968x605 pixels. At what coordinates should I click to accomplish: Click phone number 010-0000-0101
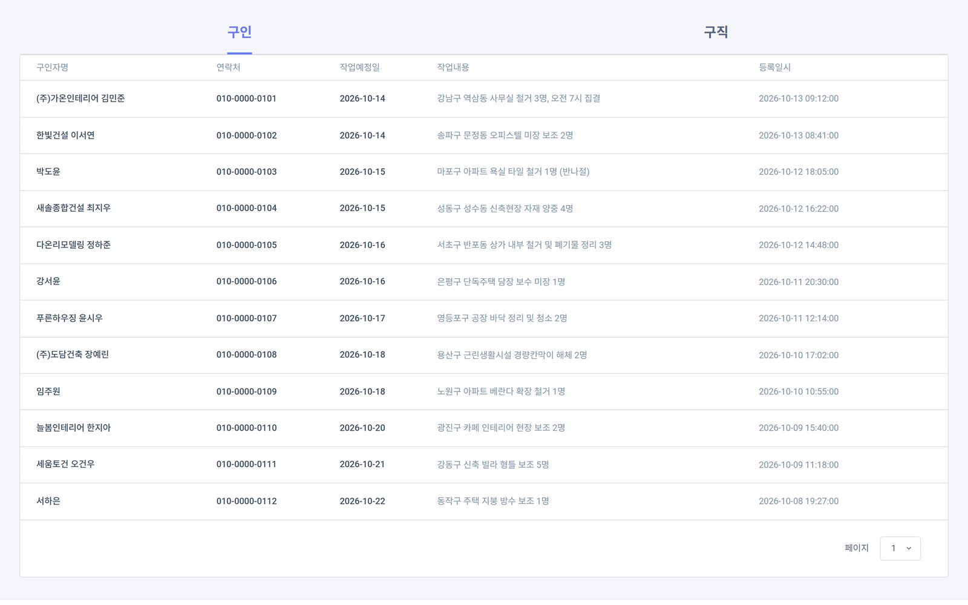tap(246, 99)
